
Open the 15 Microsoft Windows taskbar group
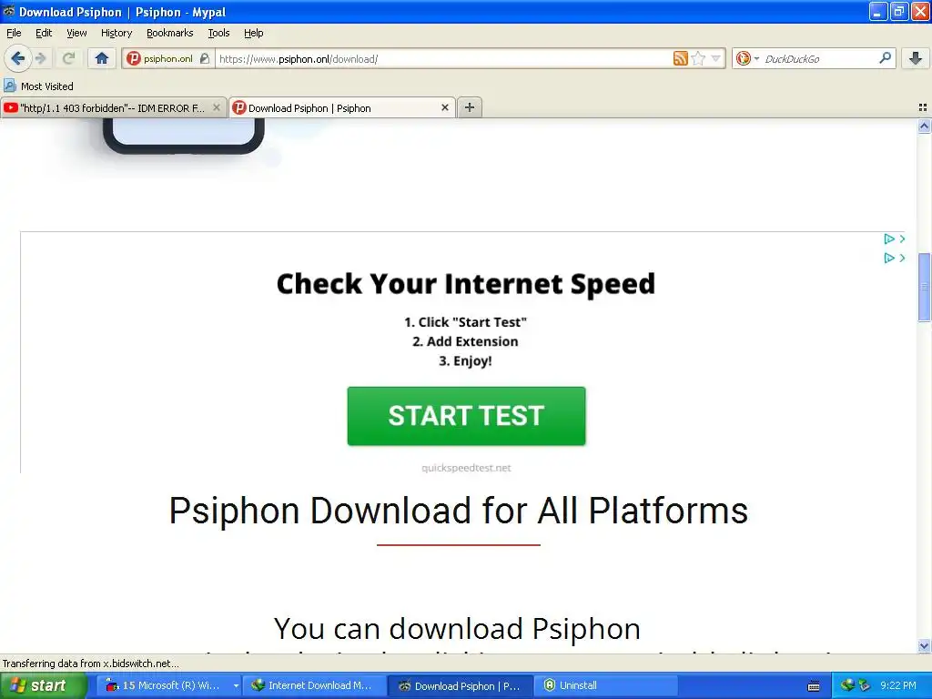167,685
